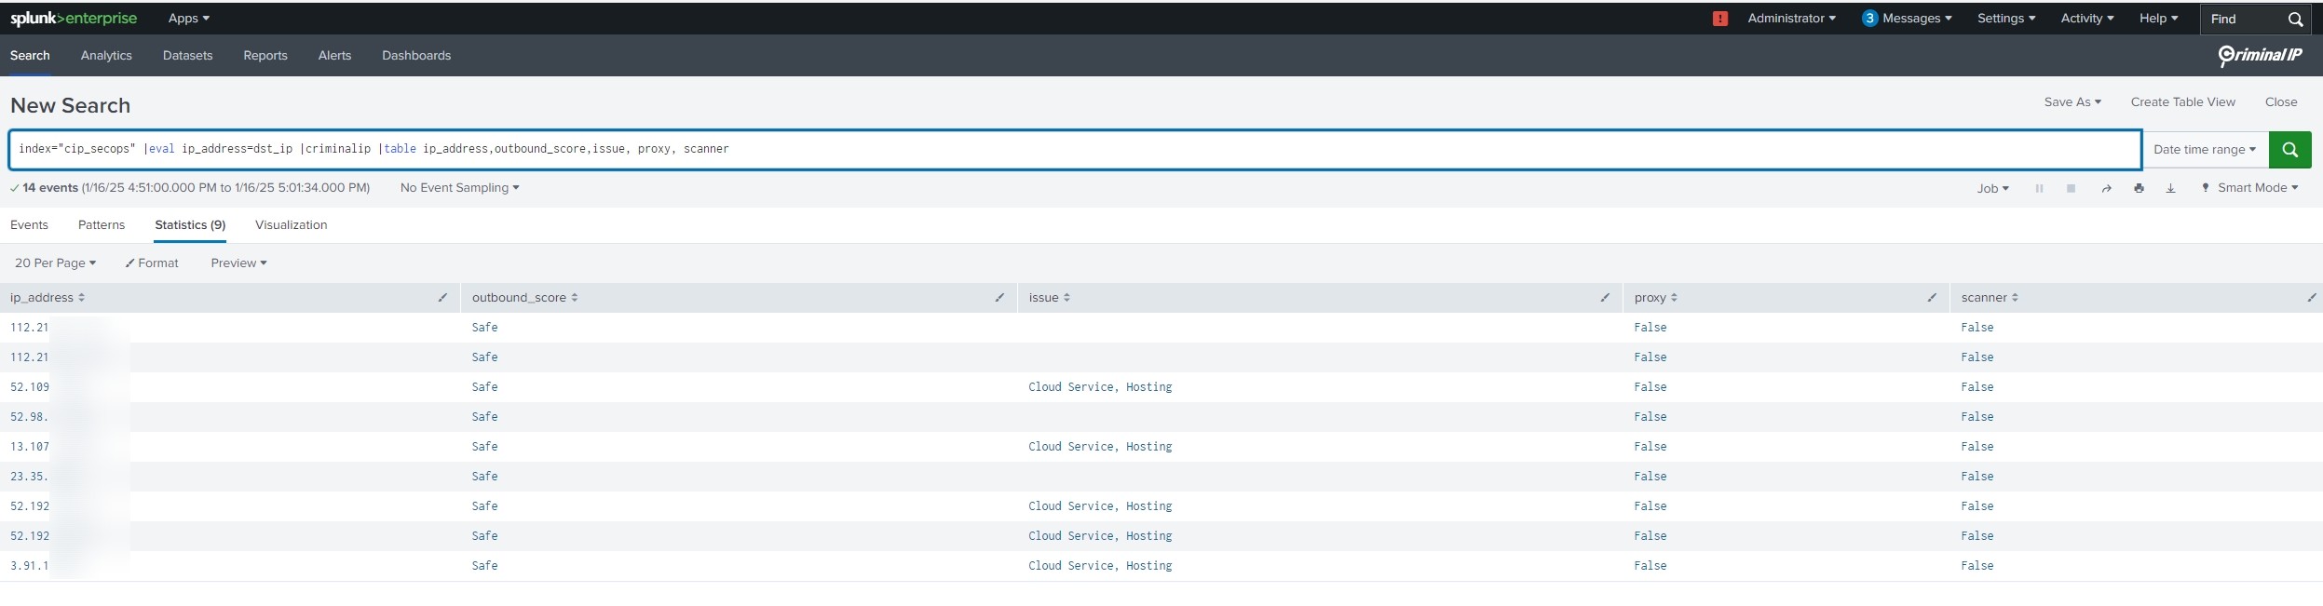Viewport: 2323px width, 606px height.
Task: Edit scanner column with pencil icon
Action: [x=2312, y=298]
